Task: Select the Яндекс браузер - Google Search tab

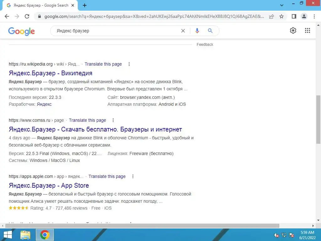Action: [40, 5]
